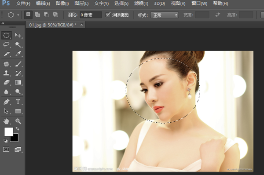Select the Blur tool
The height and width of the screenshot is (175, 264).
tap(7, 92)
